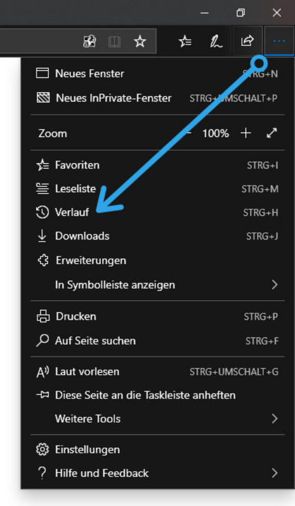295x506 pixels.
Task: Click the Share page icon
Action: click(247, 41)
